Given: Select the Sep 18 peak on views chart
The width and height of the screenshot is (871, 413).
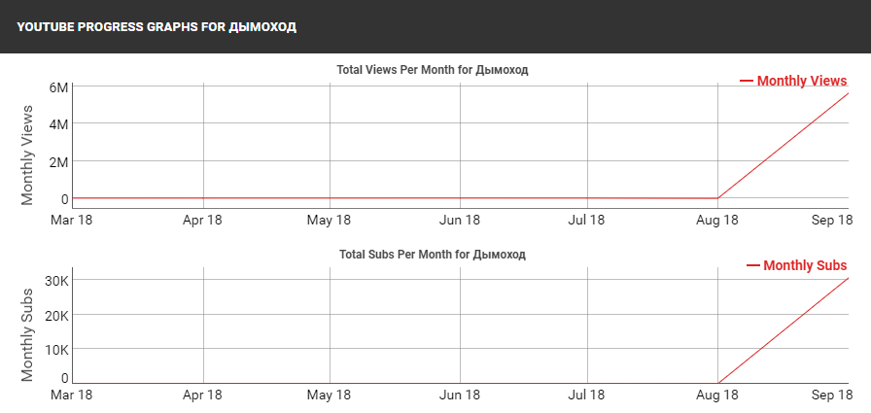Looking at the screenshot, I should click(849, 93).
